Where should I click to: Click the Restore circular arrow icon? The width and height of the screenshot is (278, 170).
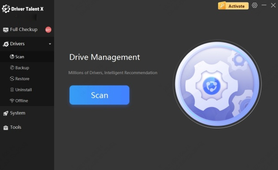pyautogui.click(x=12, y=79)
